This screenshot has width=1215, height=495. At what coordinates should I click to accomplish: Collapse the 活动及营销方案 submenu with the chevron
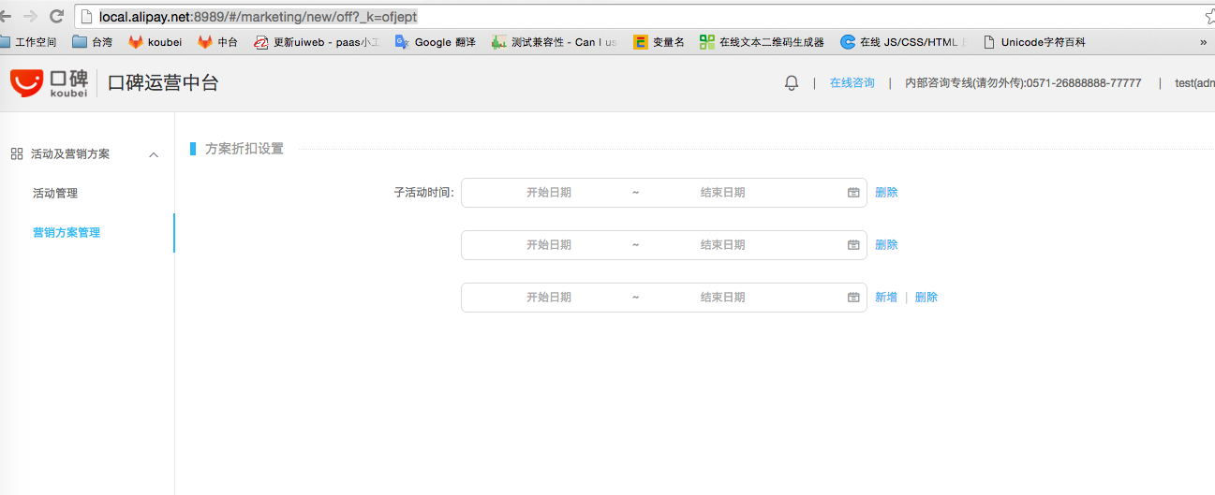pyautogui.click(x=154, y=154)
